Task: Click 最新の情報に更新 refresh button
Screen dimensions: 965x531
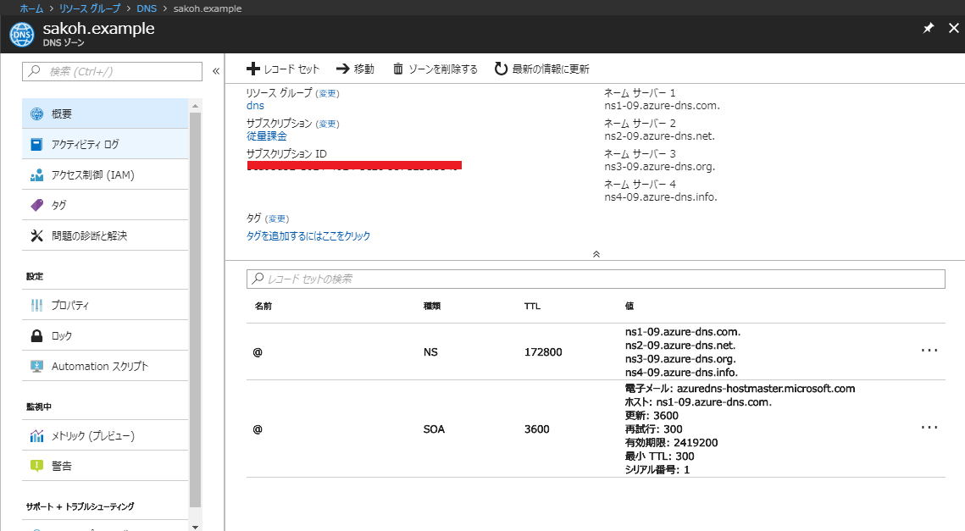Action: coord(541,69)
